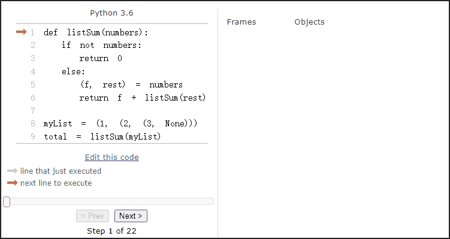450x239 pixels.
Task: Click the 'return f + listSum(rest)' code line
Action: [143, 98]
